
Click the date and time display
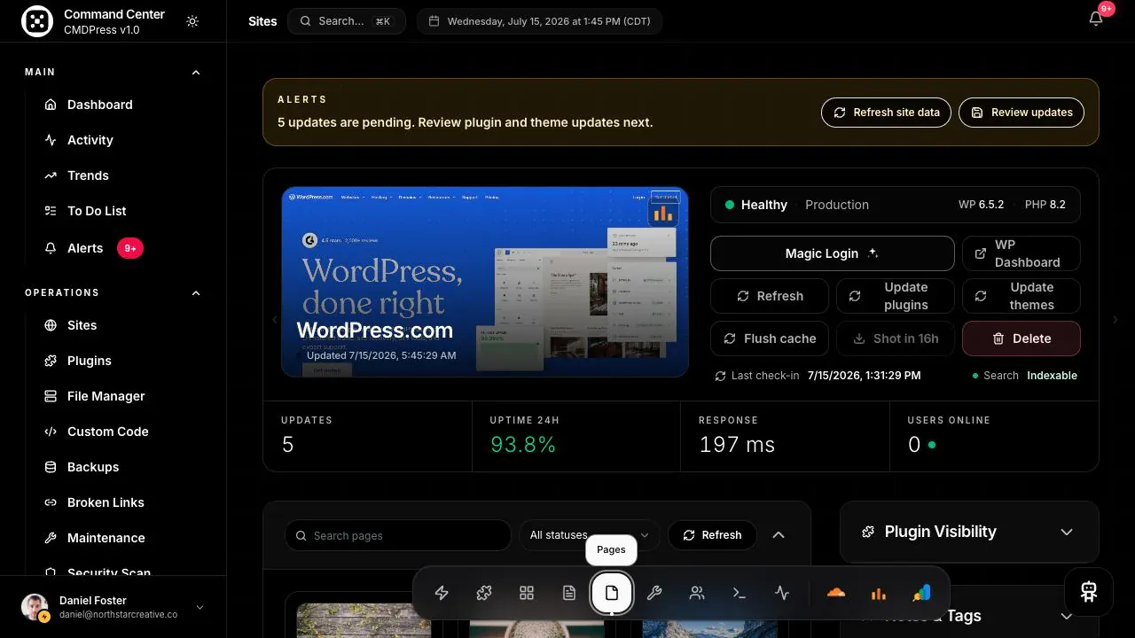point(539,21)
